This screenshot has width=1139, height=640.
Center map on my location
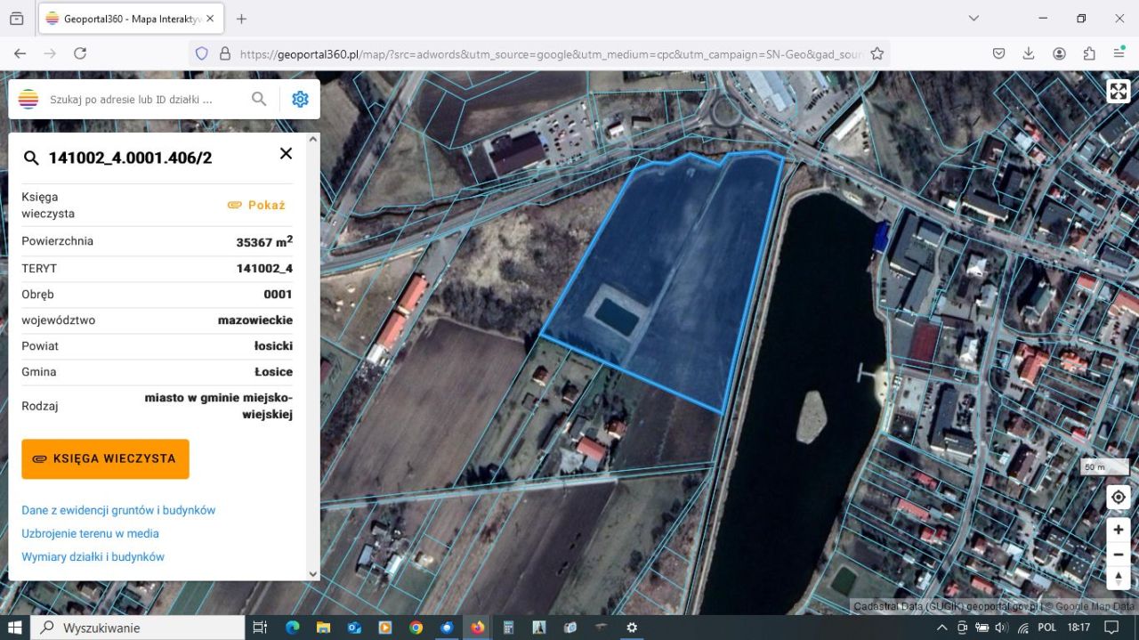click(1119, 497)
